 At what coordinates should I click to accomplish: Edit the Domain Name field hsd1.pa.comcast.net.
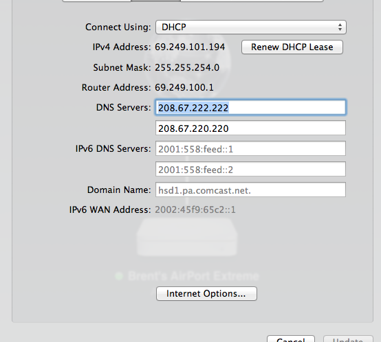click(x=250, y=190)
